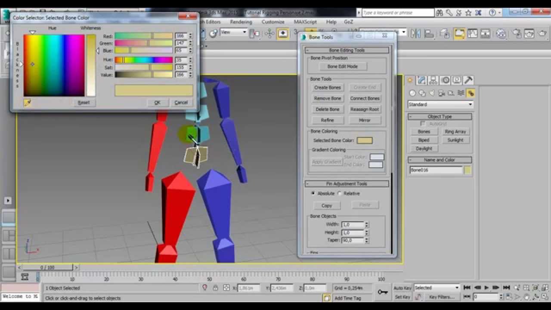The width and height of the screenshot is (551, 310).
Task: Open the View reference coordinate dropdown
Action: [233, 32]
